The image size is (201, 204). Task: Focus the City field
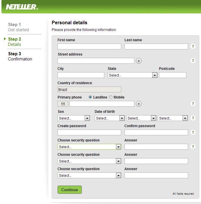[x=81, y=75]
